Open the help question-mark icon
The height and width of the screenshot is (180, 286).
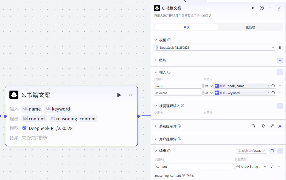click(262, 8)
